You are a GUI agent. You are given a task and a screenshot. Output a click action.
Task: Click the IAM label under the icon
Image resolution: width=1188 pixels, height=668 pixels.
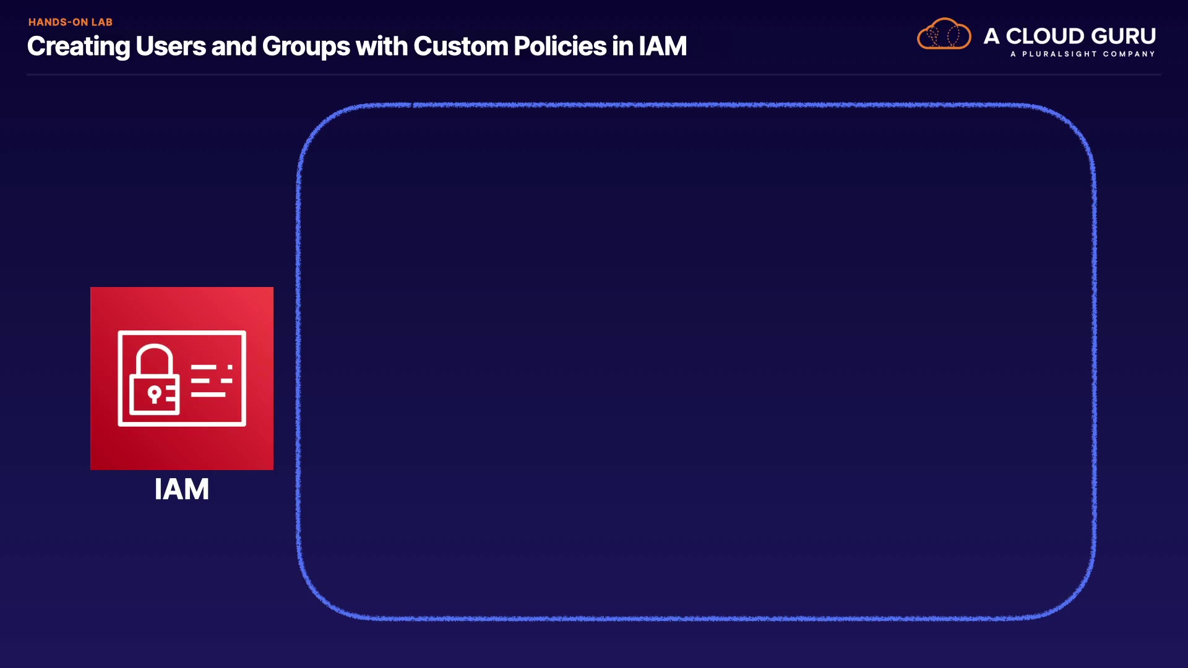pyautogui.click(x=181, y=489)
